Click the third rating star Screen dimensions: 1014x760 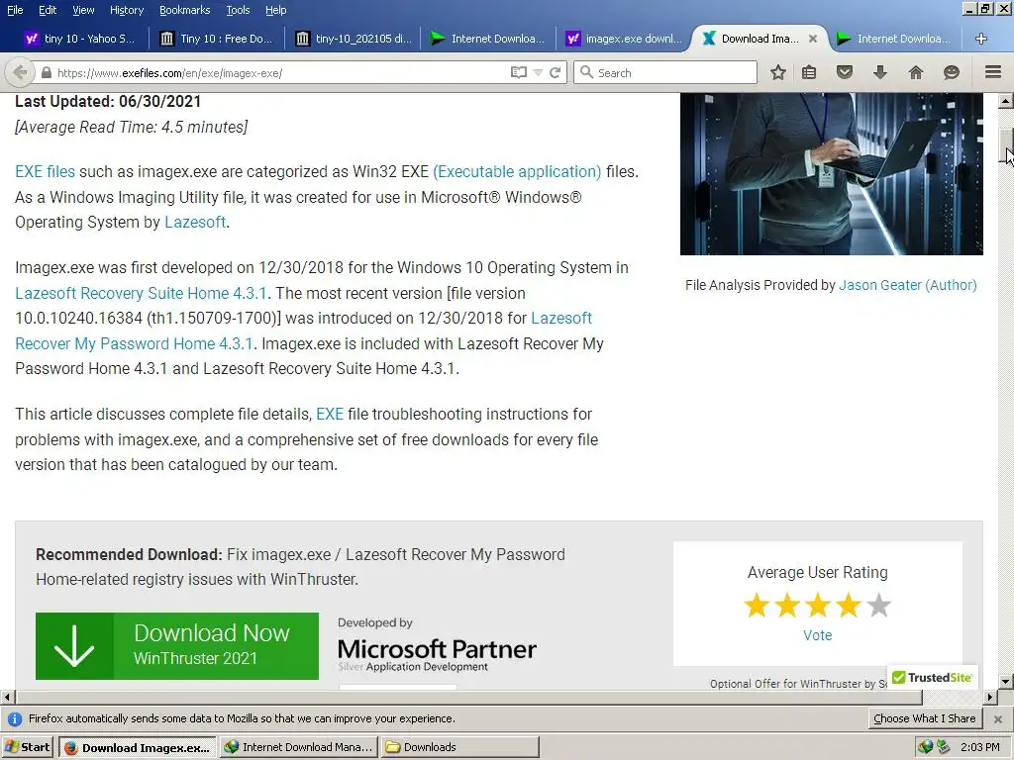click(x=818, y=606)
